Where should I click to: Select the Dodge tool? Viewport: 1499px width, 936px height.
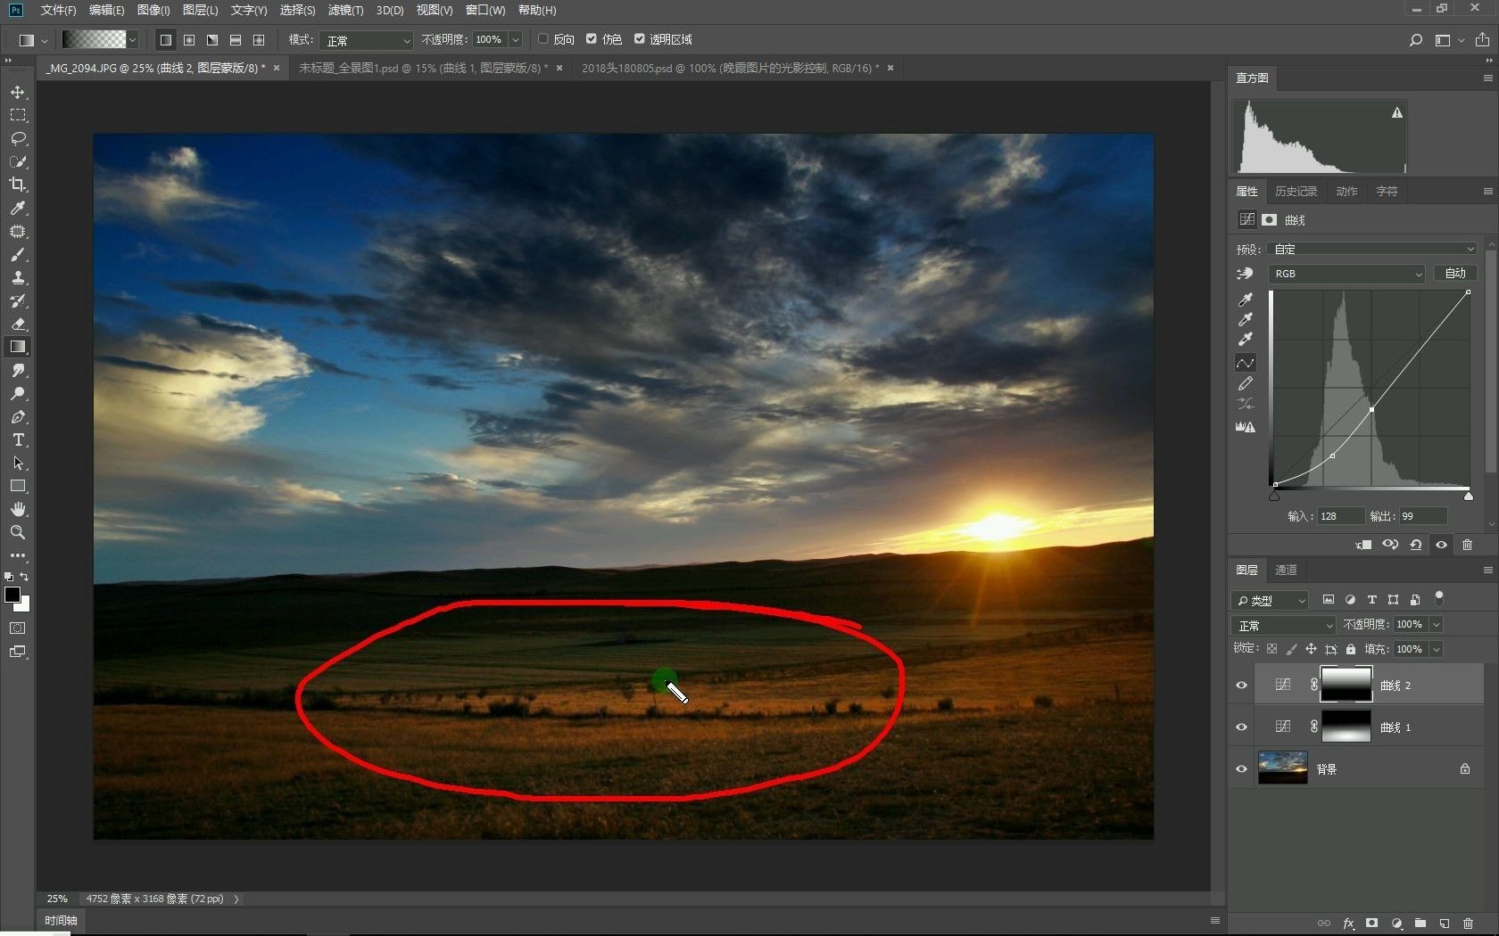click(x=18, y=394)
